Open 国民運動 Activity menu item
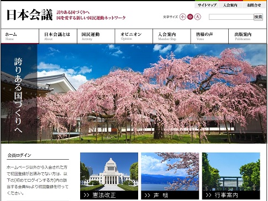 point(96,36)
